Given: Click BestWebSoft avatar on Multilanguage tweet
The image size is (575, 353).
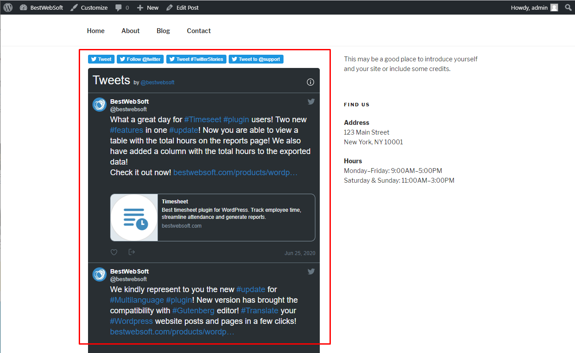Looking at the screenshot, I should point(100,274).
